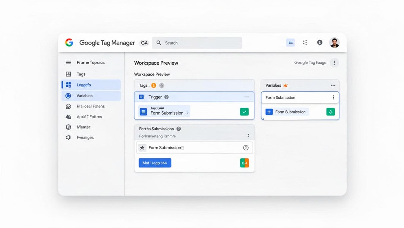Focus the Search input field
This screenshot has height=228, width=404.
tap(197, 43)
